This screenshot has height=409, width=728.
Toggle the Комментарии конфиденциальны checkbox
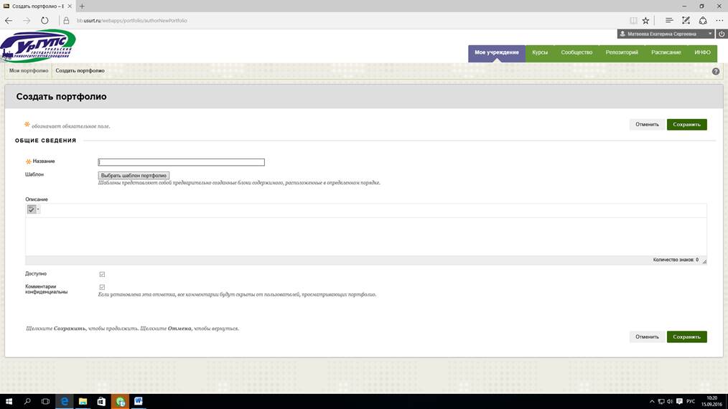[x=102, y=287]
